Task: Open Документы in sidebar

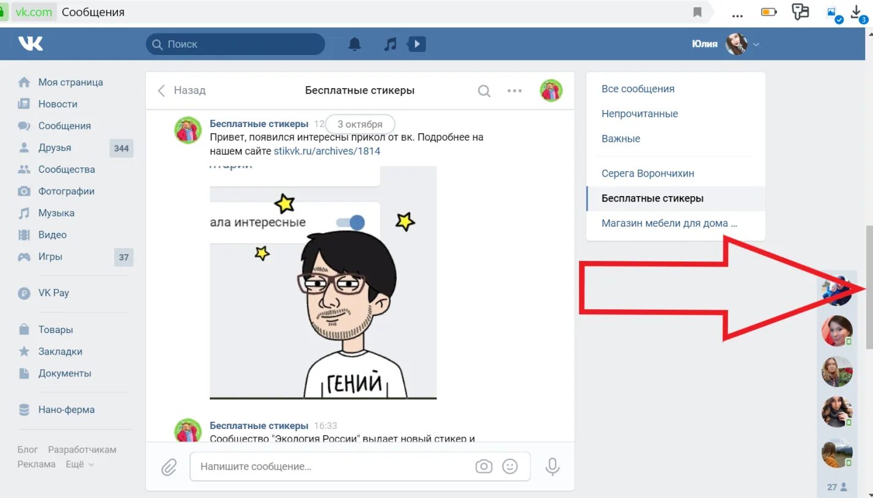Action: click(x=65, y=373)
